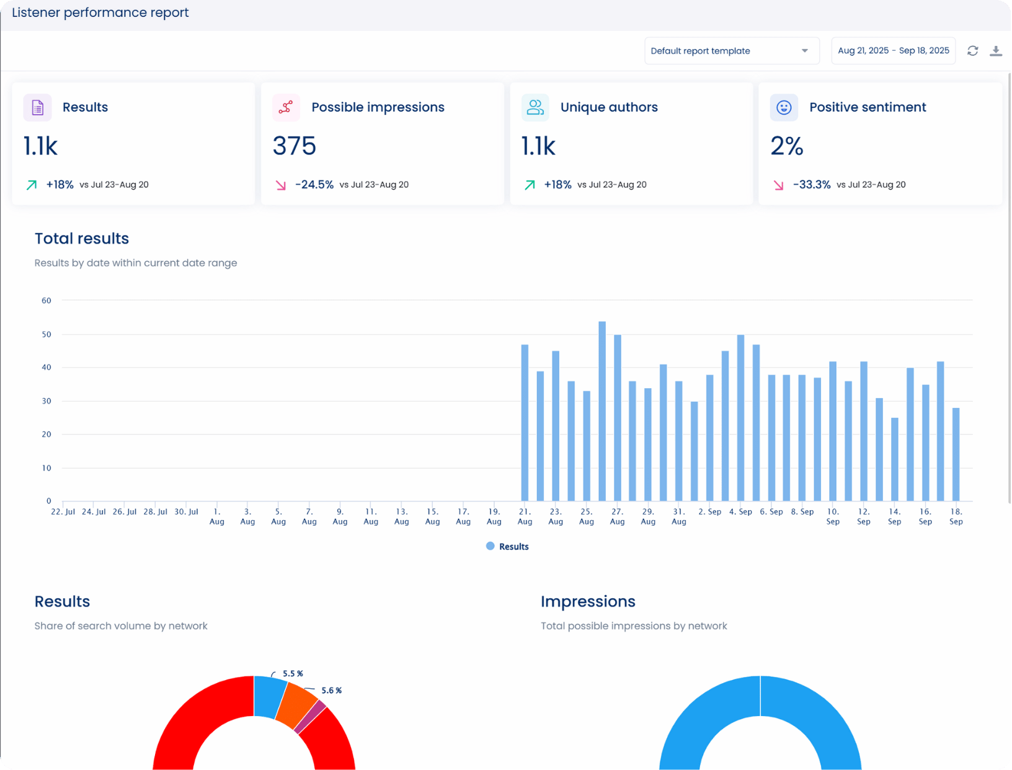Open the Default report template dropdown
The height and width of the screenshot is (770, 1012).
tap(730, 50)
